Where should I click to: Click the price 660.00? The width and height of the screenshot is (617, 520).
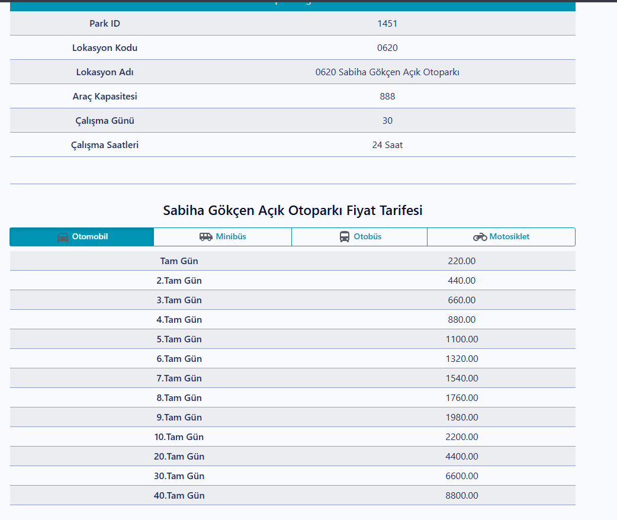[x=462, y=300]
